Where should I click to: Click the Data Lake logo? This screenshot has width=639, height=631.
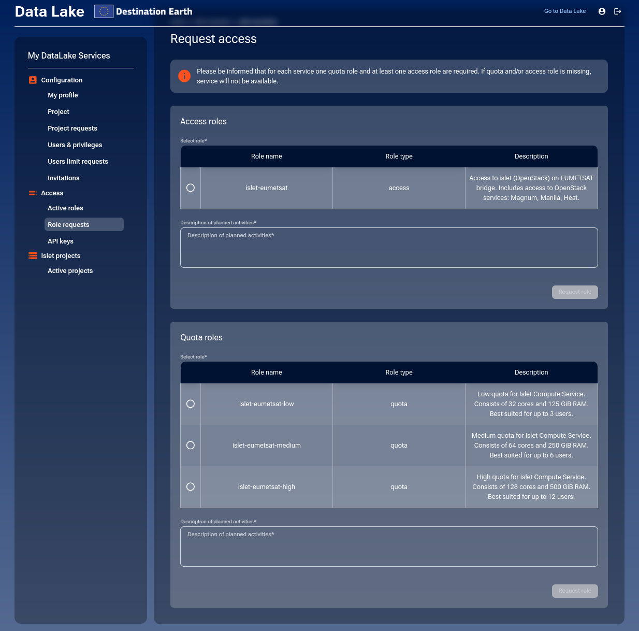49,11
